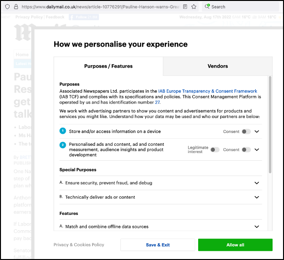Open the Home nav item behind dialog
This screenshot has width=284, height=260.
(22, 55)
